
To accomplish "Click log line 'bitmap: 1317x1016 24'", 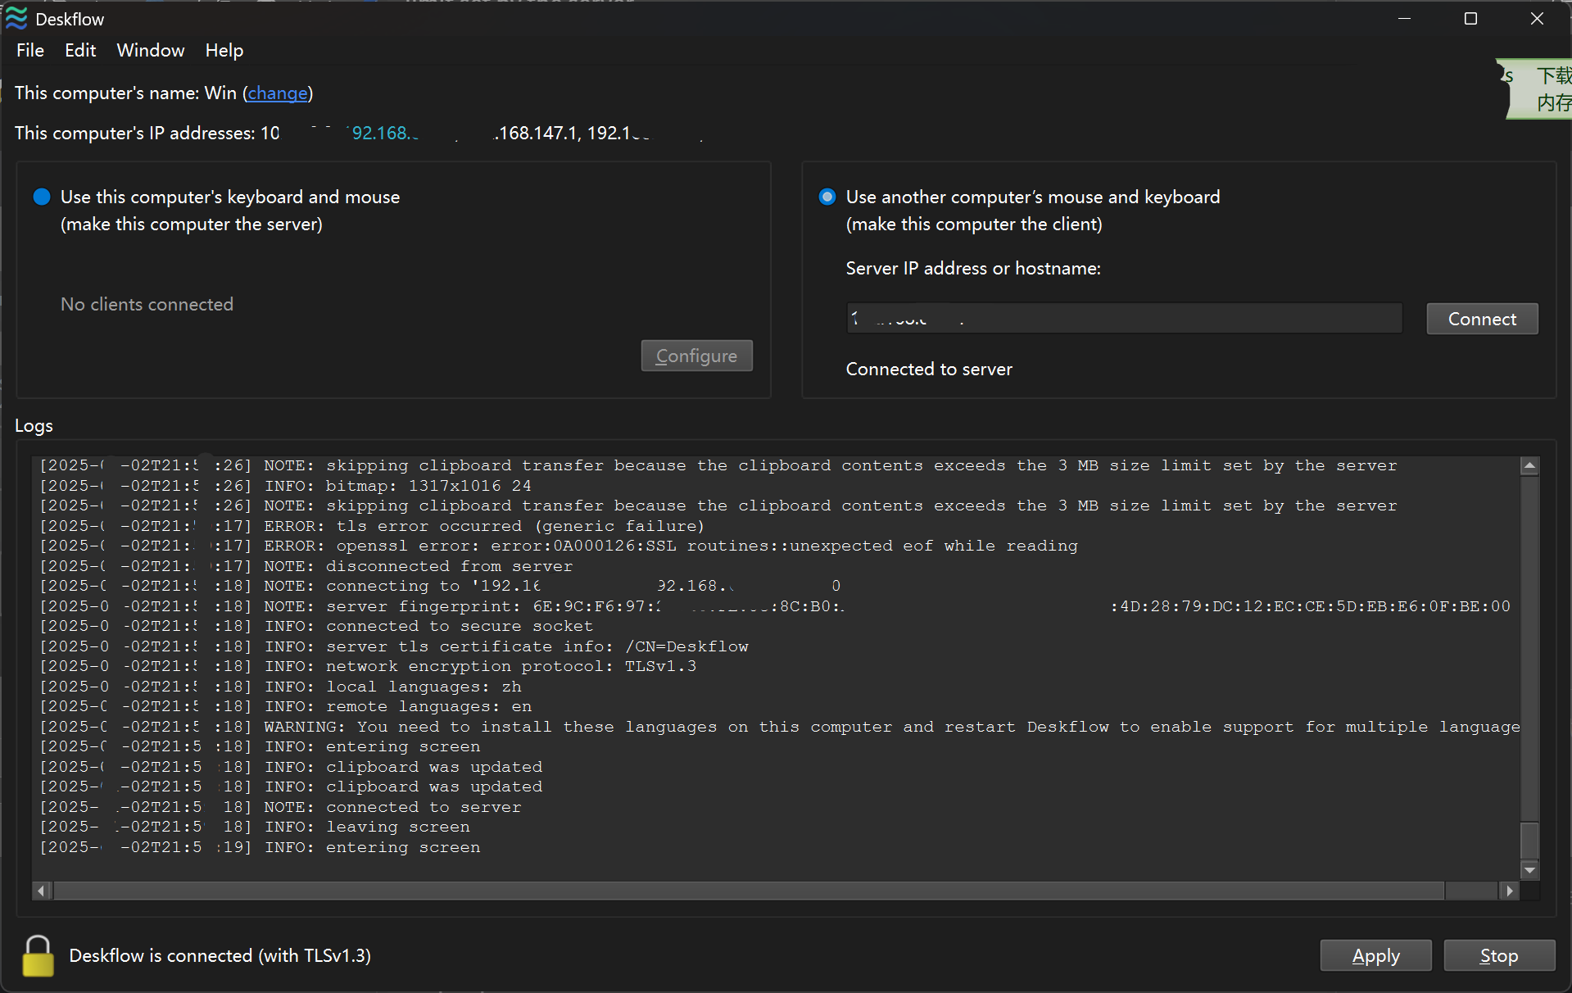I will tap(286, 486).
